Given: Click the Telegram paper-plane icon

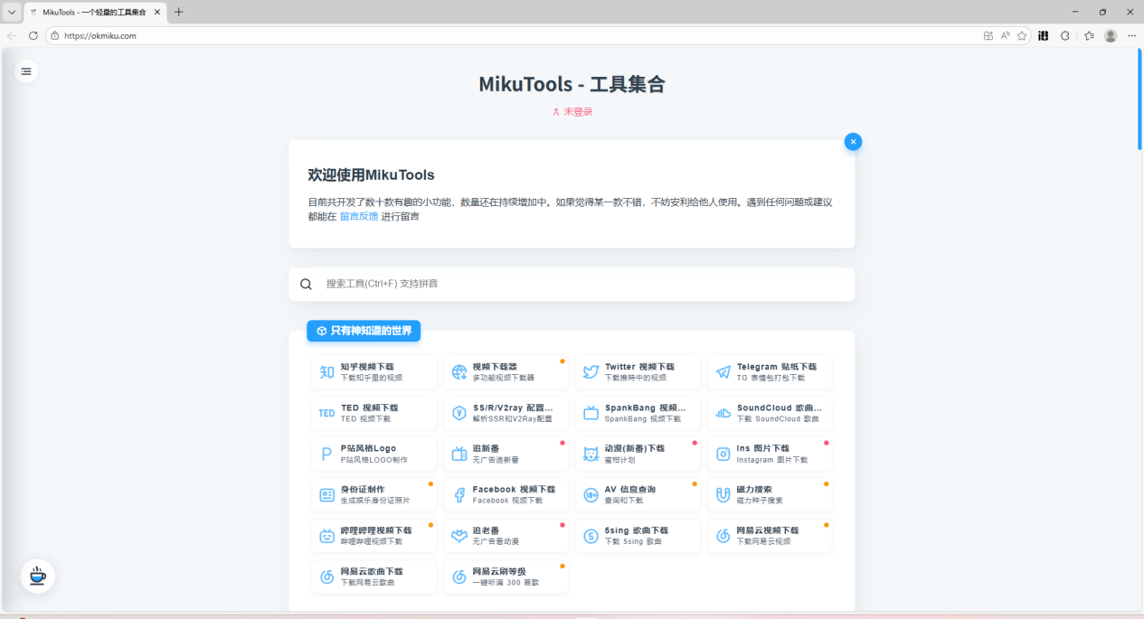Looking at the screenshot, I should (x=723, y=372).
